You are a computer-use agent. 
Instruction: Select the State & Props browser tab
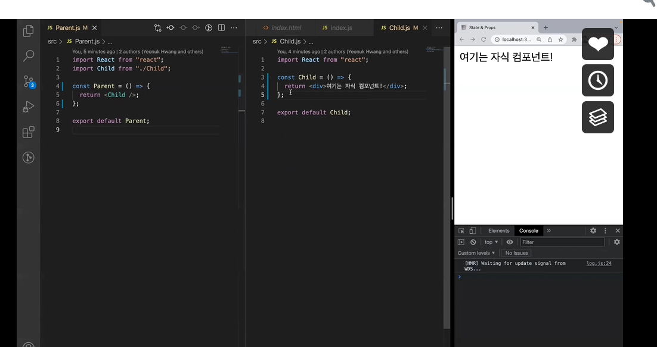[497, 27]
